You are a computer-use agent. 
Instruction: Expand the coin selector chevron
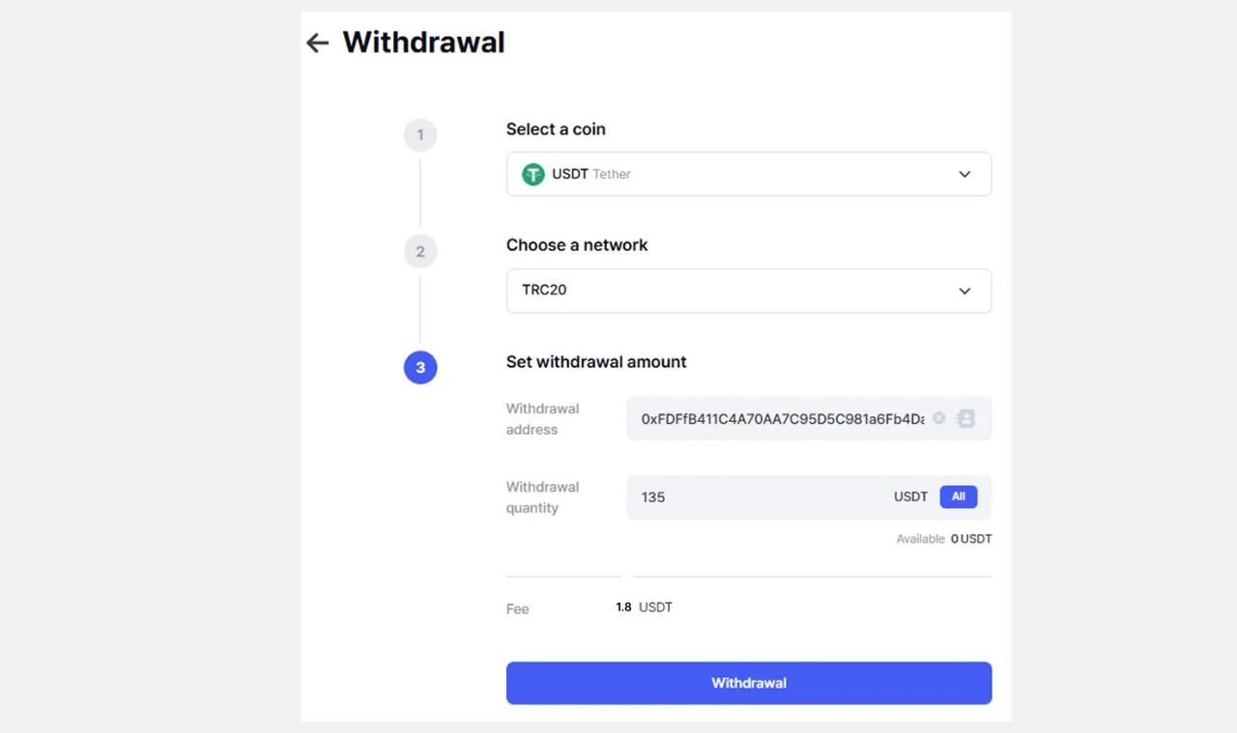click(964, 174)
